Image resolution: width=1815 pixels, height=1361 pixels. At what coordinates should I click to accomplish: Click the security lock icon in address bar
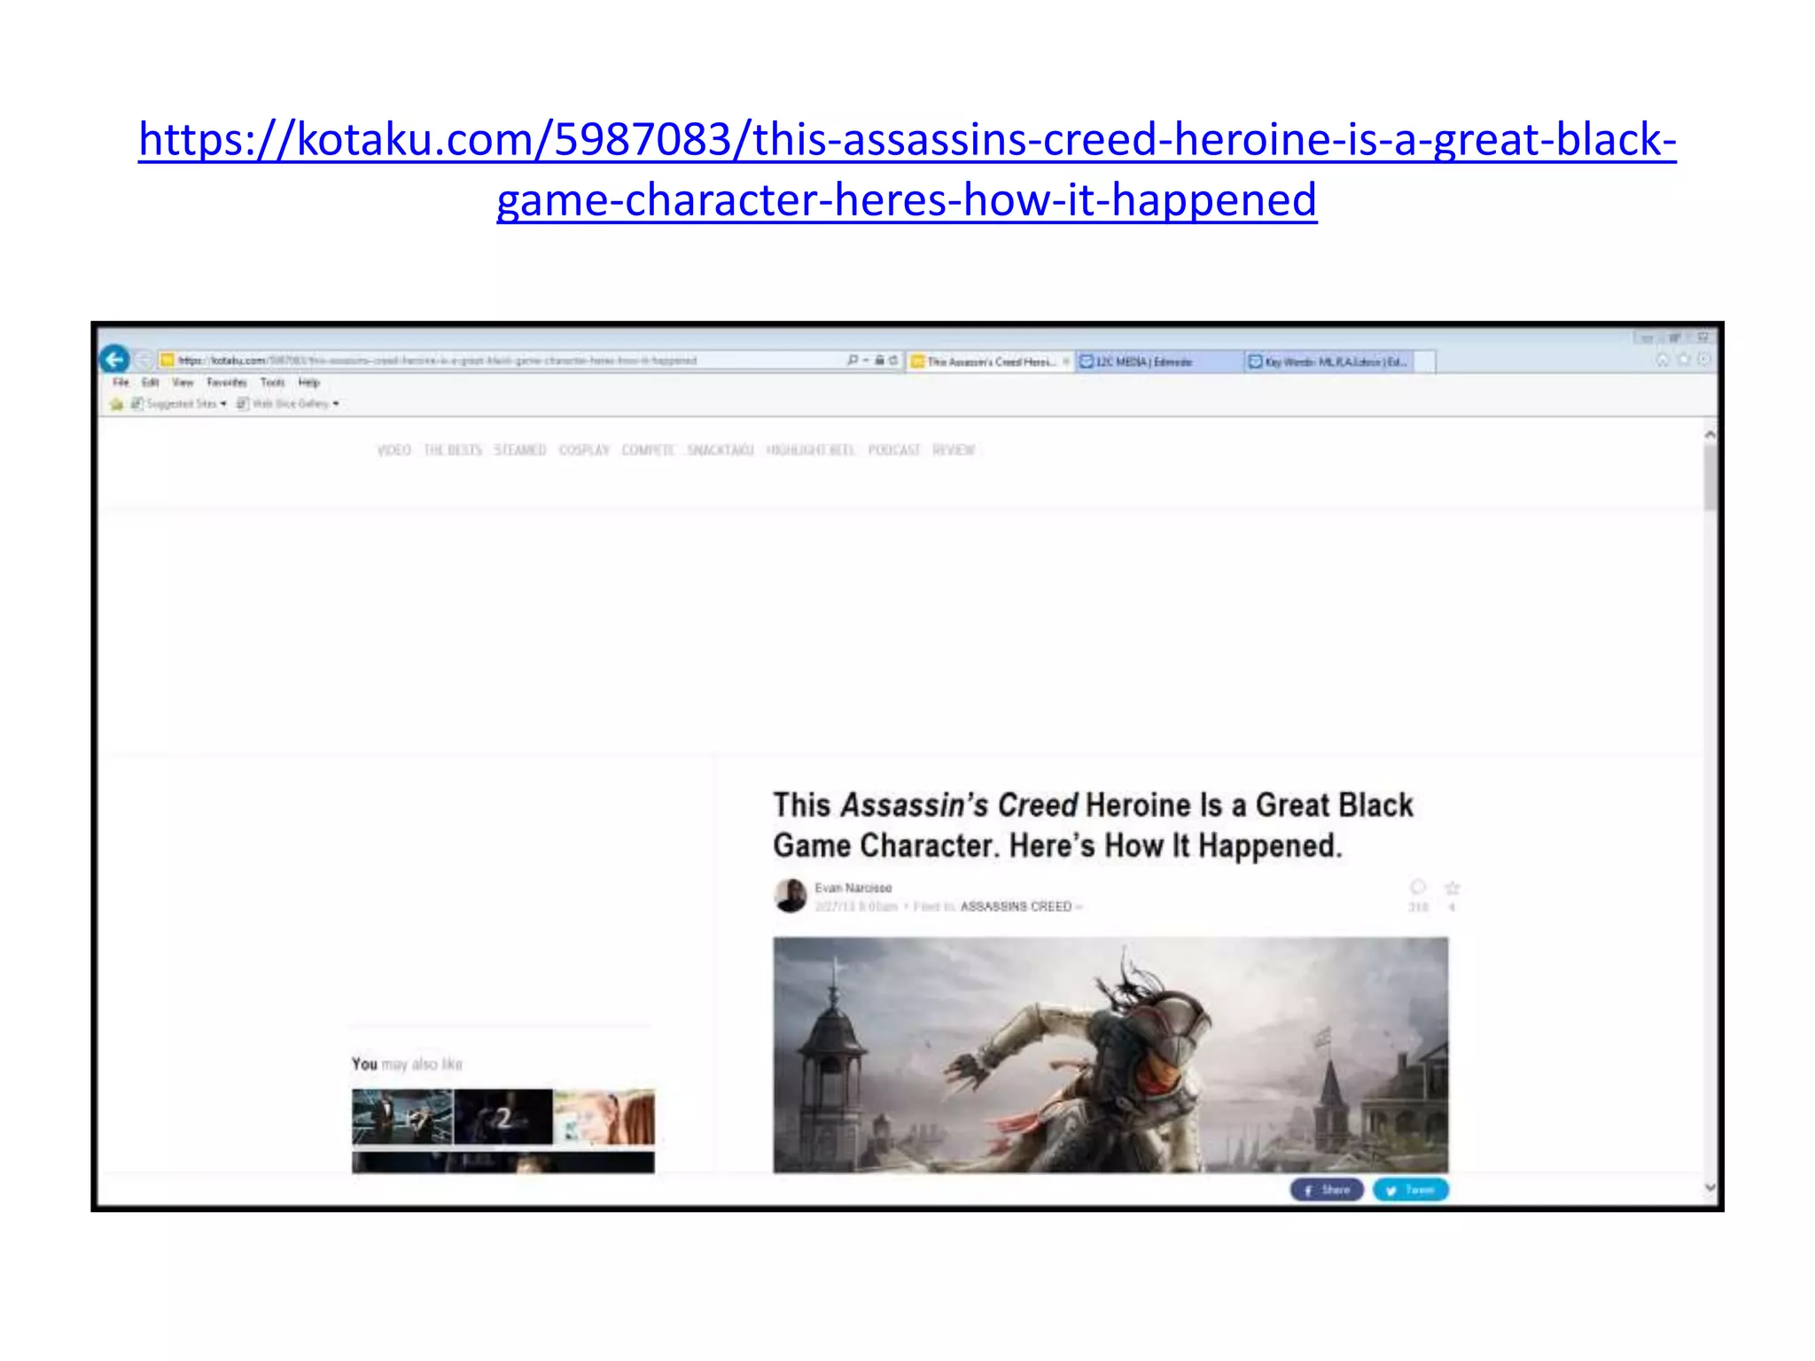[879, 360]
